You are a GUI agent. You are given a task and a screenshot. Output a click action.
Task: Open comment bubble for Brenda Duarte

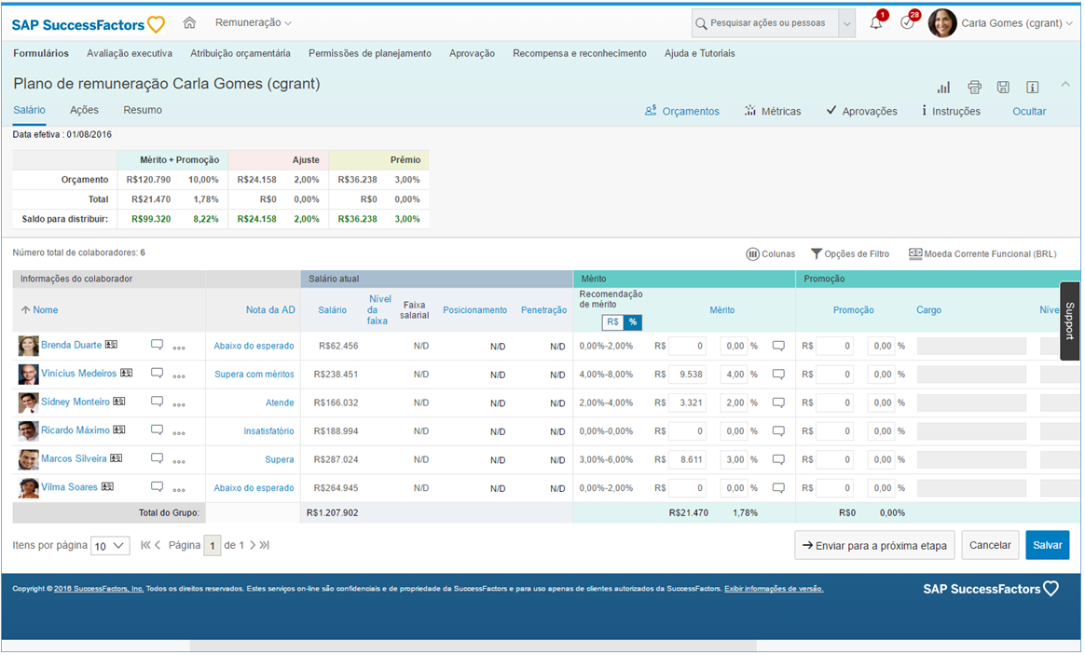pyautogui.click(x=158, y=345)
